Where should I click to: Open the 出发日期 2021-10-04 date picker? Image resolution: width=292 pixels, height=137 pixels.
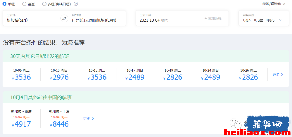(x=168, y=18)
